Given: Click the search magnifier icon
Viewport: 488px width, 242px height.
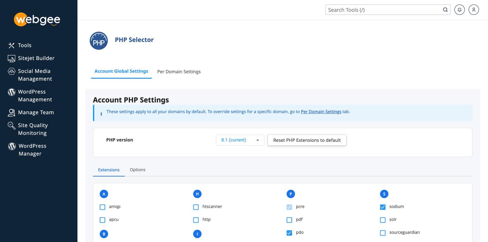Looking at the screenshot, I should point(445,10).
